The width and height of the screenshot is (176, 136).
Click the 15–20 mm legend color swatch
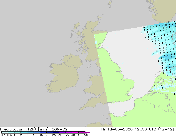click(43, 132)
